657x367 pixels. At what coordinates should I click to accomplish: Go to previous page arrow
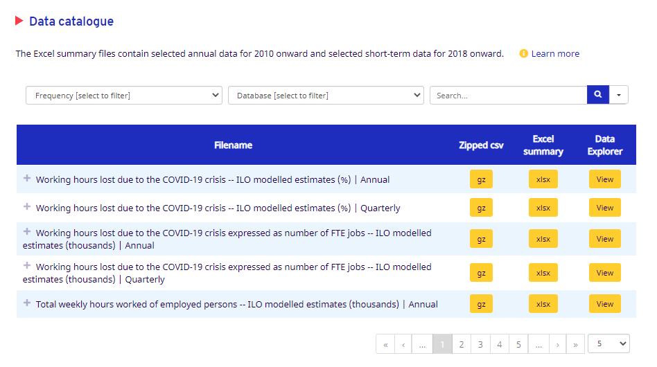pos(403,344)
